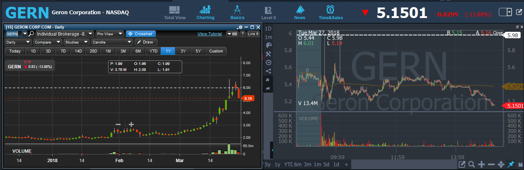Open the Compare dropdown
The image size is (524, 170).
point(48,42)
